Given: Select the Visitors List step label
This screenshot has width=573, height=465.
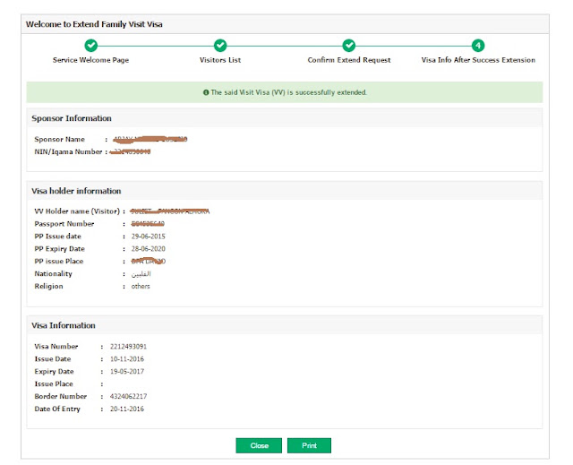Looking at the screenshot, I should pos(220,60).
